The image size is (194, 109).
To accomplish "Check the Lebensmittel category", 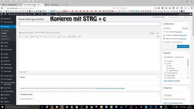I will (165, 78).
